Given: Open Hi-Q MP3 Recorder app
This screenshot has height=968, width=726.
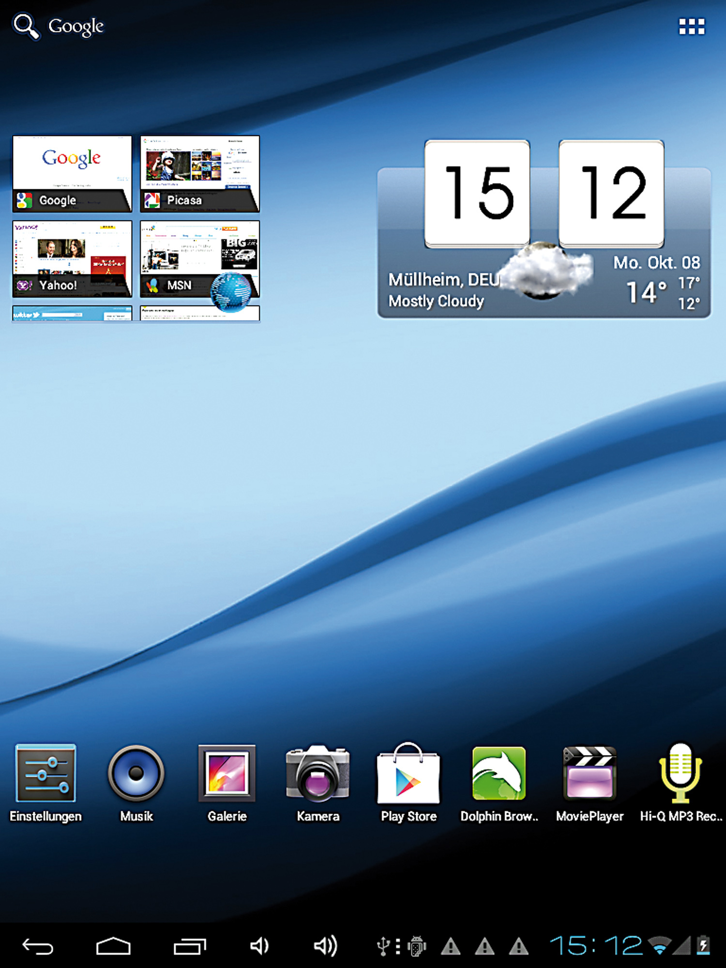Looking at the screenshot, I should (x=680, y=774).
